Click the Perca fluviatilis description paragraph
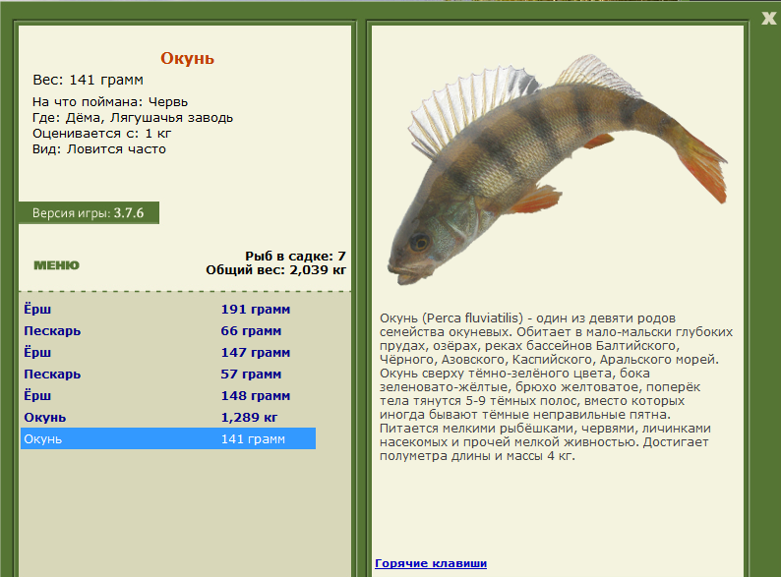The height and width of the screenshot is (577, 781). click(557, 387)
